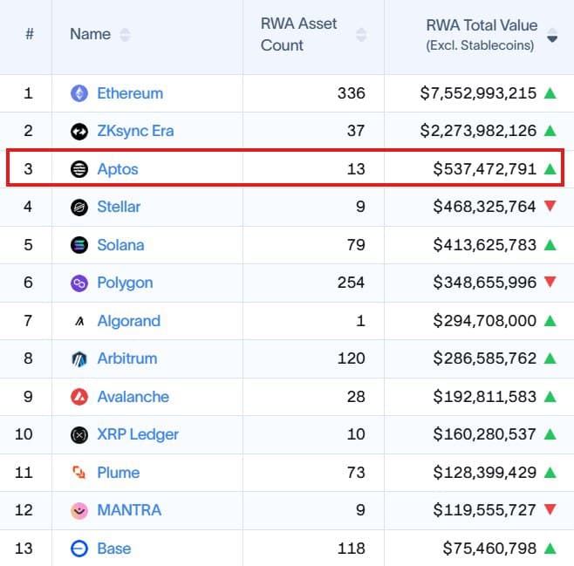
Task: Sort table by Name column arrows
Action: pos(125,35)
